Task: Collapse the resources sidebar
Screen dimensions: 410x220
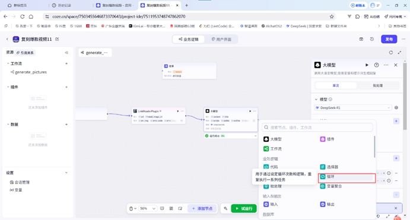Action: [66, 53]
